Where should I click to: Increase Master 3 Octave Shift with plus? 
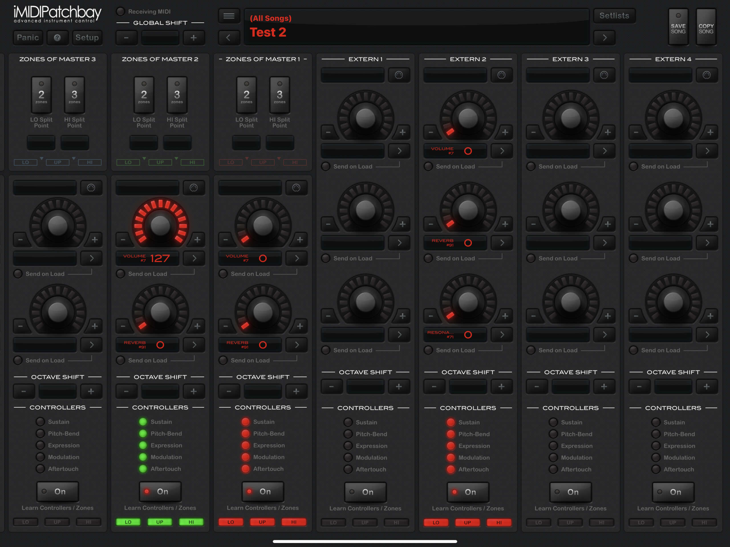click(x=91, y=391)
